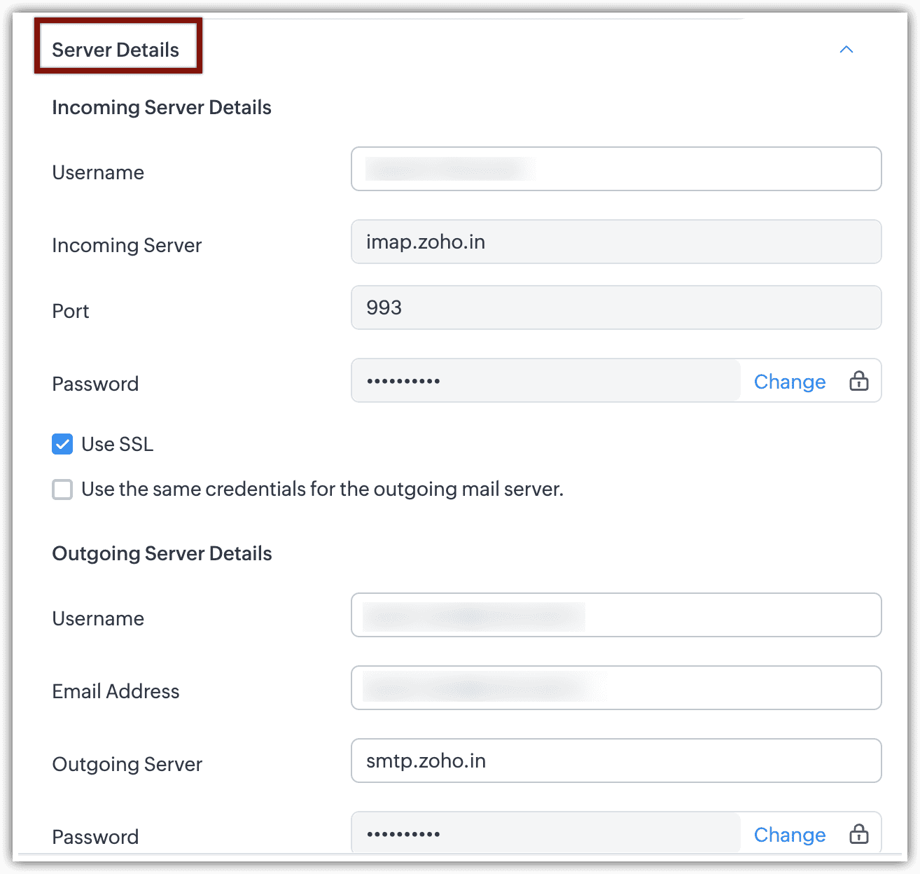The width and height of the screenshot is (920, 874).
Task: Click the Incoming Server Details heading
Action: point(162,107)
